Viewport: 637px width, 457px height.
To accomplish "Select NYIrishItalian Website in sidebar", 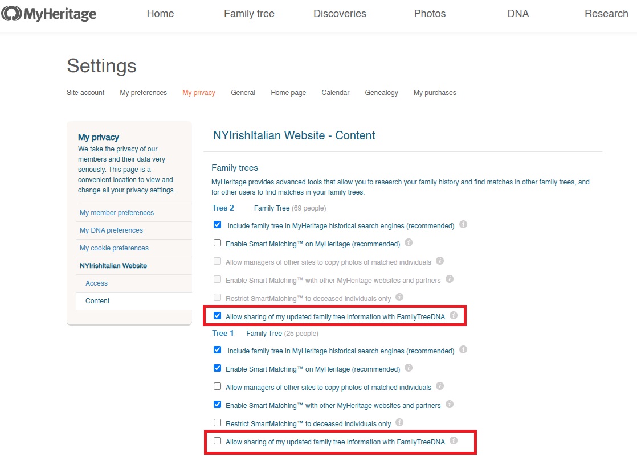I will [x=113, y=266].
